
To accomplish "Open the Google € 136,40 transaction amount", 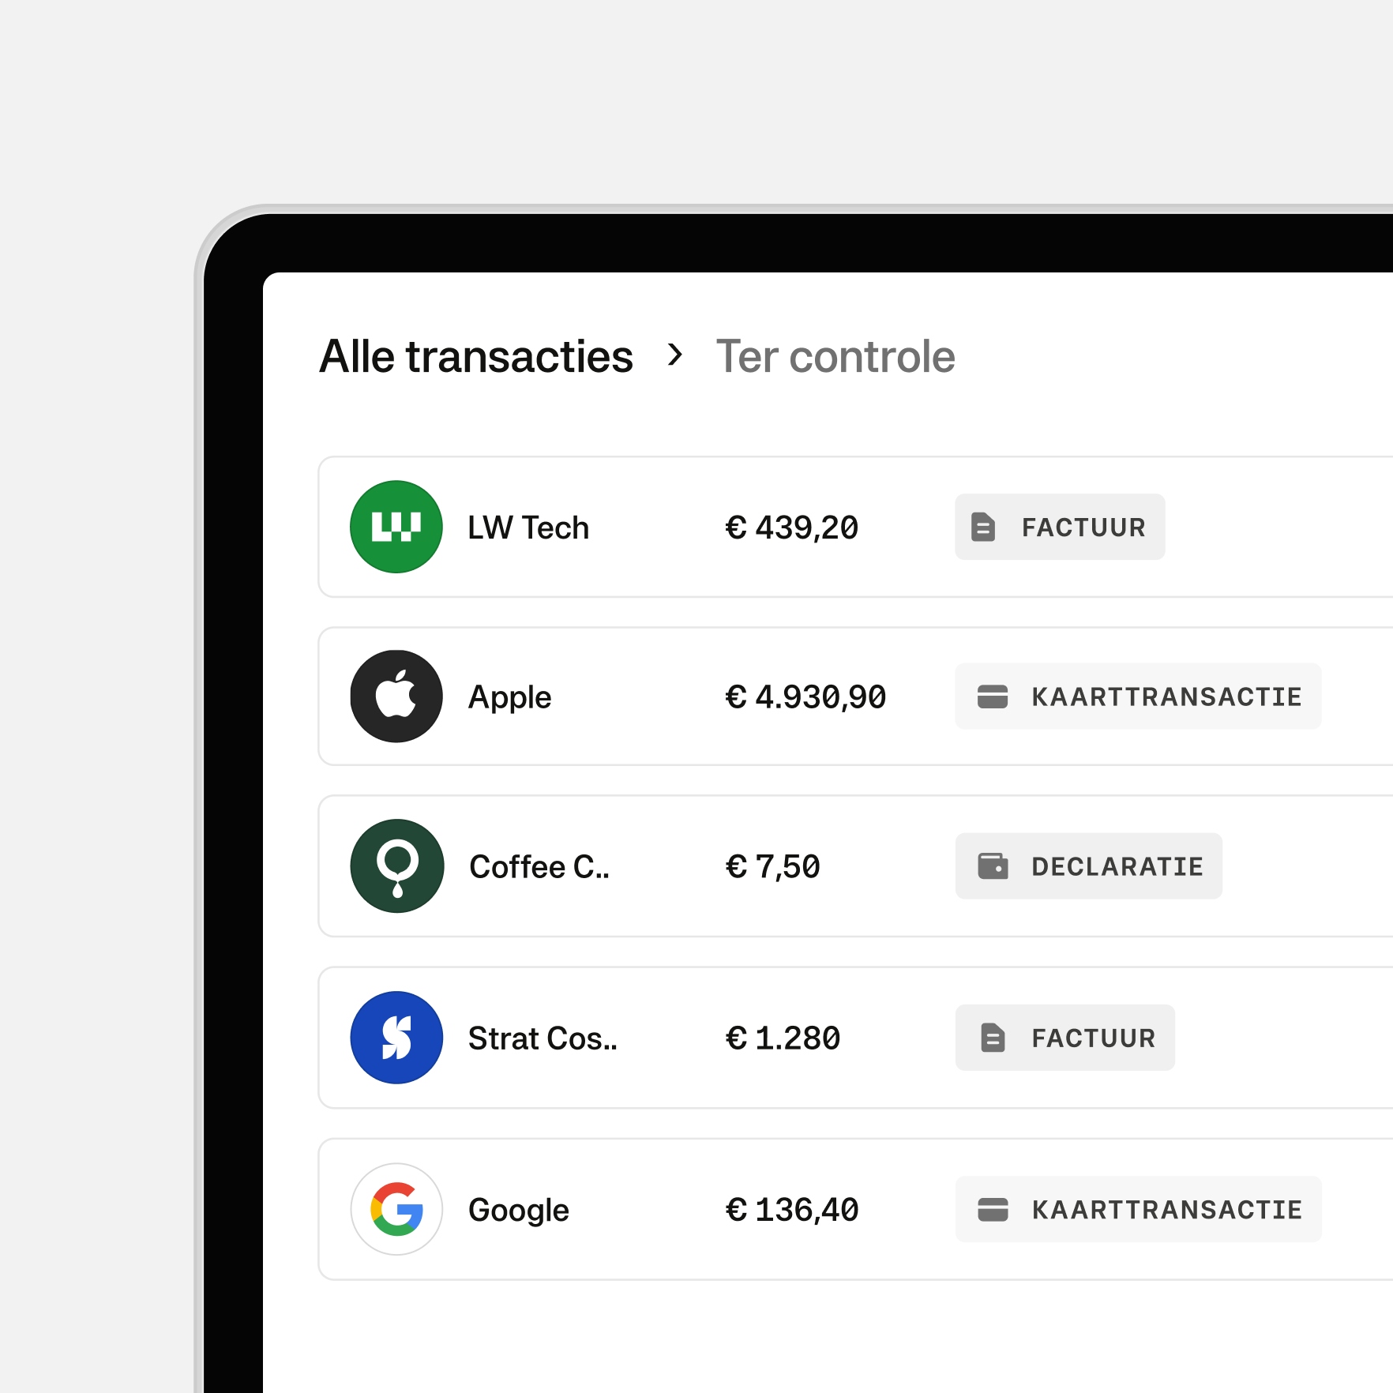I will (791, 1209).
